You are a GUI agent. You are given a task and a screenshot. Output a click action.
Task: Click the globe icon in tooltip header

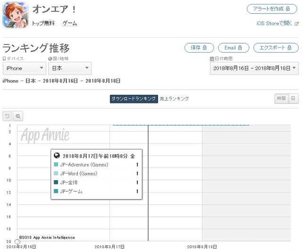57,155
